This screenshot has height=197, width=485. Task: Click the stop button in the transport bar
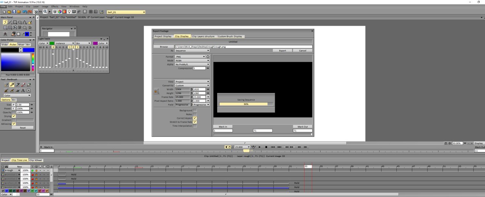(x=266, y=147)
